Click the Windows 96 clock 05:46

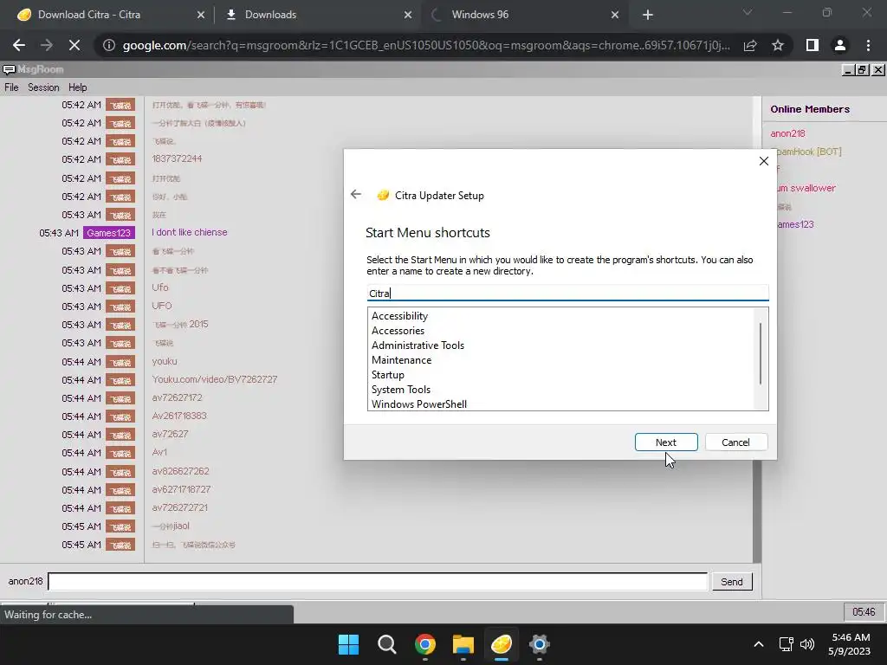pyautogui.click(x=864, y=612)
